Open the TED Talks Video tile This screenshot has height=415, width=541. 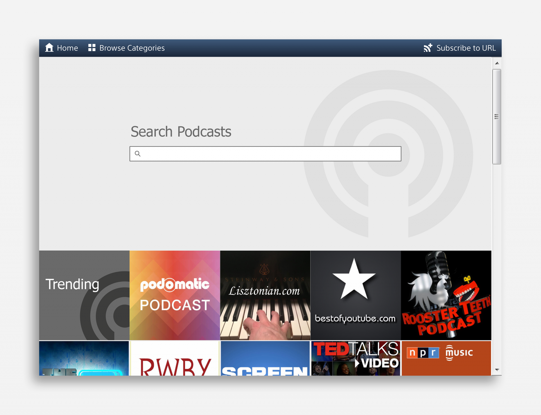pos(356,358)
